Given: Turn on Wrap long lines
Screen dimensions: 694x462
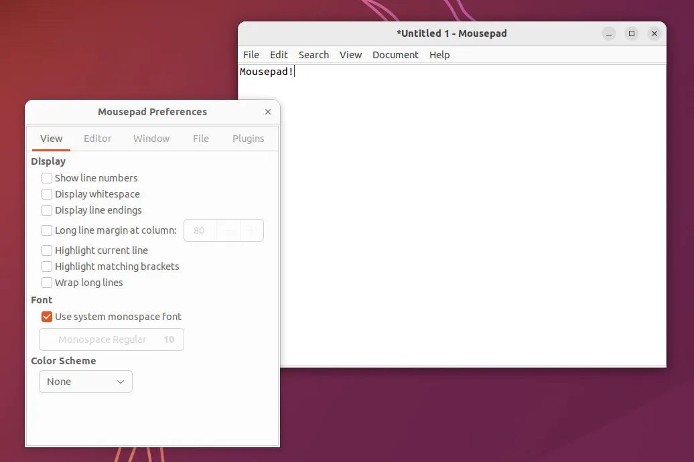Looking at the screenshot, I should [47, 283].
